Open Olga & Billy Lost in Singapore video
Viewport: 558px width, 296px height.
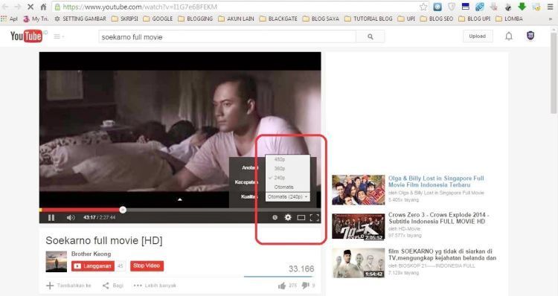pyautogui.click(x=436, y=181)
